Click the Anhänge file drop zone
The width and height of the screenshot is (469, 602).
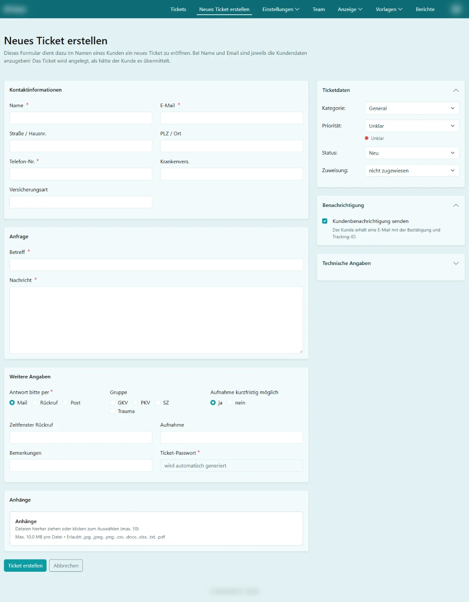coord(156,528)
